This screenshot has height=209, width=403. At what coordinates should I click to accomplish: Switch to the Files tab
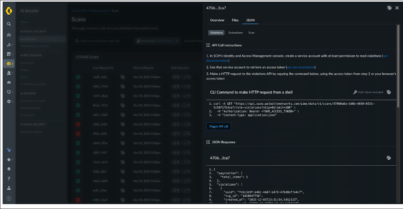click(x=235, y=20)
